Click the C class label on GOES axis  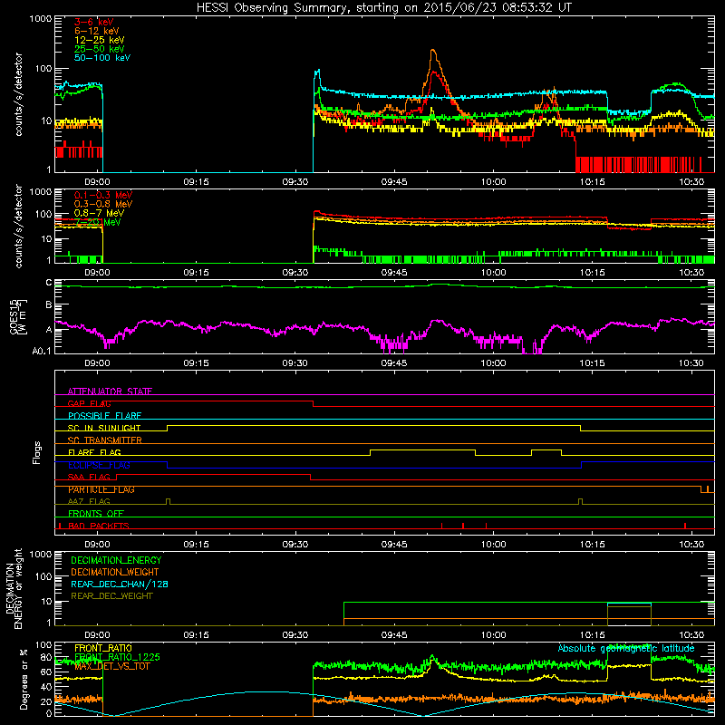(49, 283)
